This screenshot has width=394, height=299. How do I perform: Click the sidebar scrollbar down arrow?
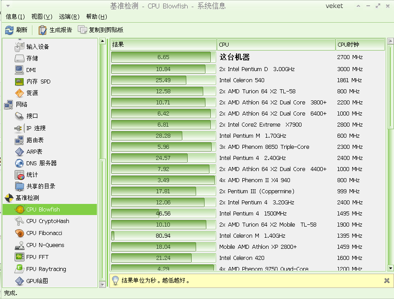pos(102,284)
